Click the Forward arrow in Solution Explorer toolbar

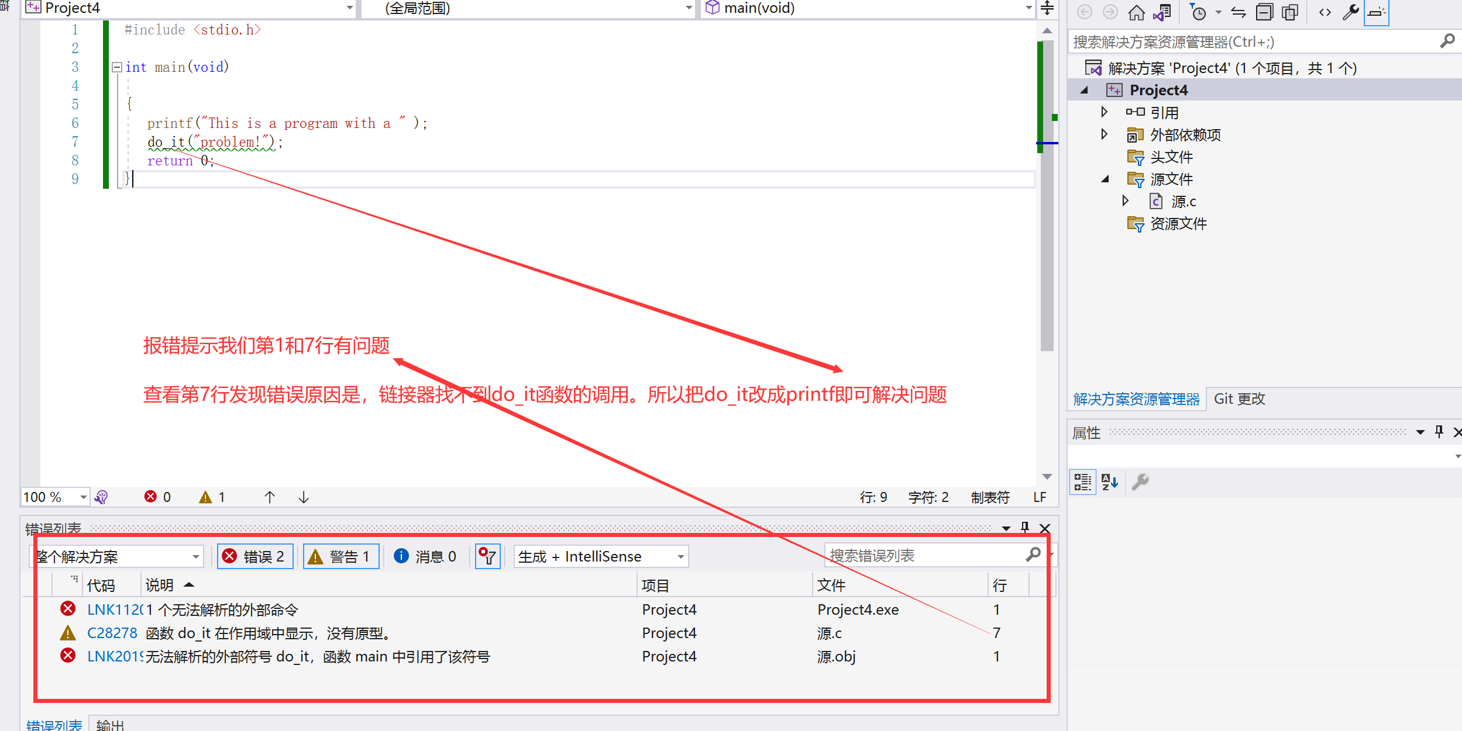[1110, 12]
